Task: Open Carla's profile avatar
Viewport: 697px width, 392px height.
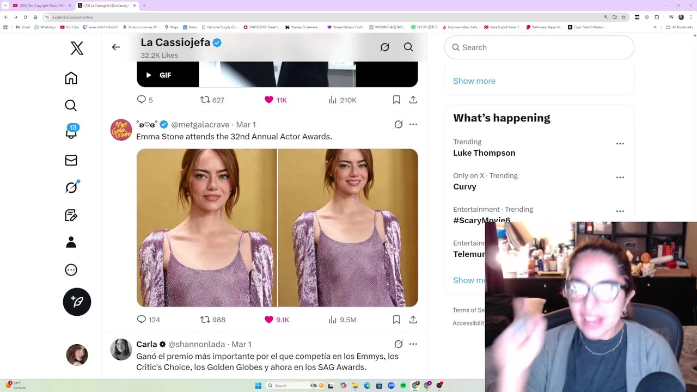Action: coord(121,350)
